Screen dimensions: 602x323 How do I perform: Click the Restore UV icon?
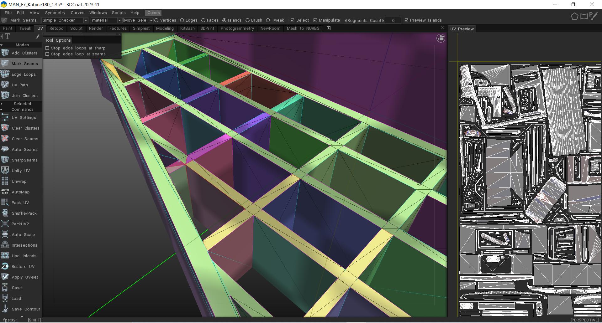tap(5, 266)
